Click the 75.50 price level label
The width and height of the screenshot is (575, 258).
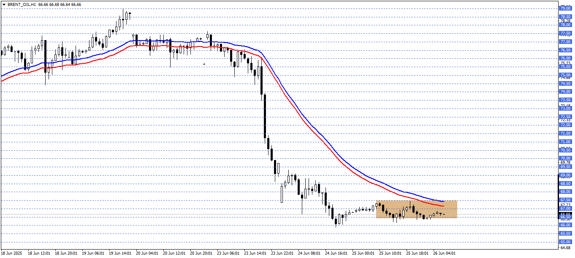(565, 67)
